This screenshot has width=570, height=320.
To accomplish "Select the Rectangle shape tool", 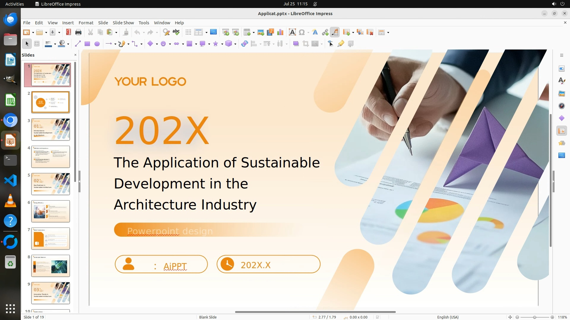I will click(87, 44).
